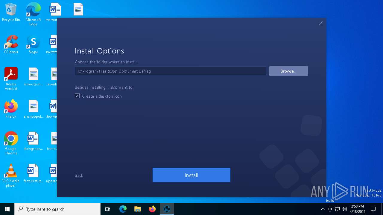
Task: Select Skype desktop shortcut
Action: [33, 45]
